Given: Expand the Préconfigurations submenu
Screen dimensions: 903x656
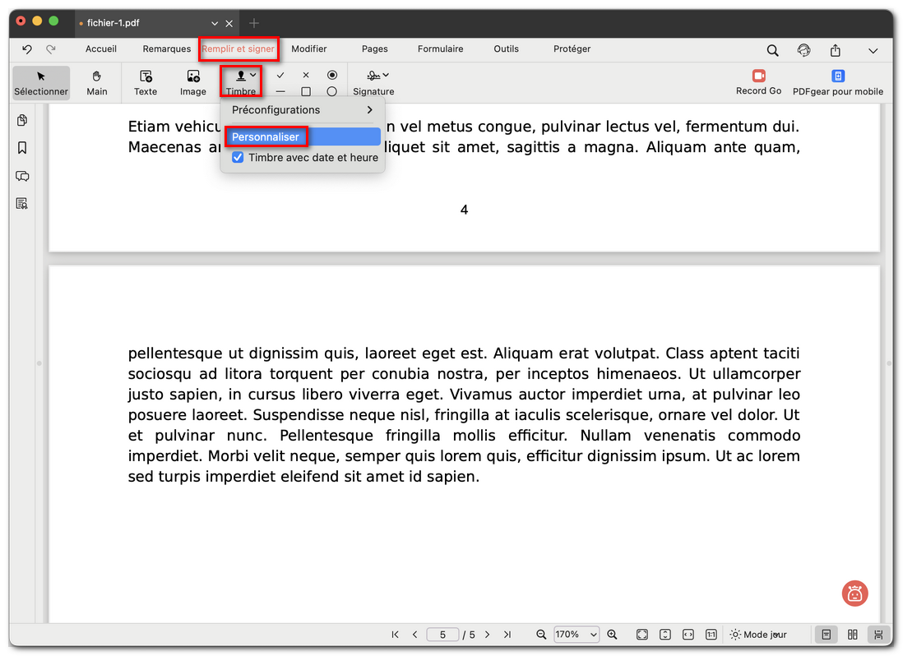Looking at the screenshot, I should point(302,110).
